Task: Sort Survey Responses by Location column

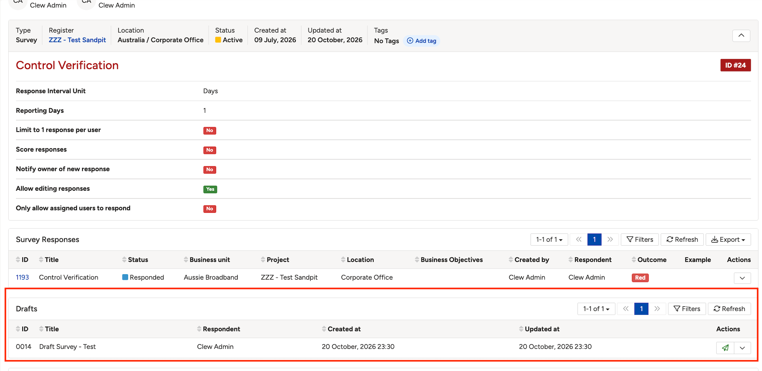Action: [x=357, y=260]
